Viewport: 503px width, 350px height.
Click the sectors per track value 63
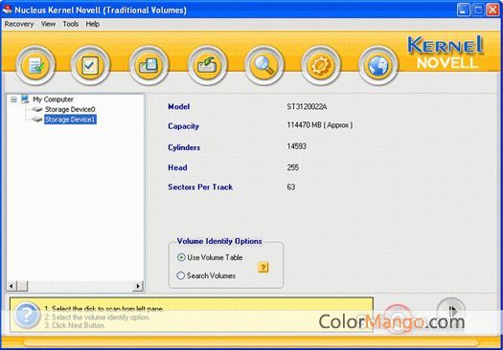pyautogui.click(x=290, y=187)
